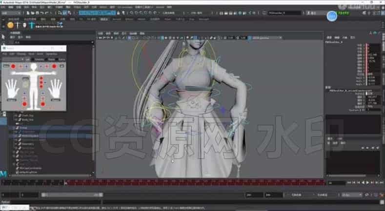The height and width of the screenshot is (211, 385).
Task: Click the button below the left-side picker hand
Action: [12, 100]
